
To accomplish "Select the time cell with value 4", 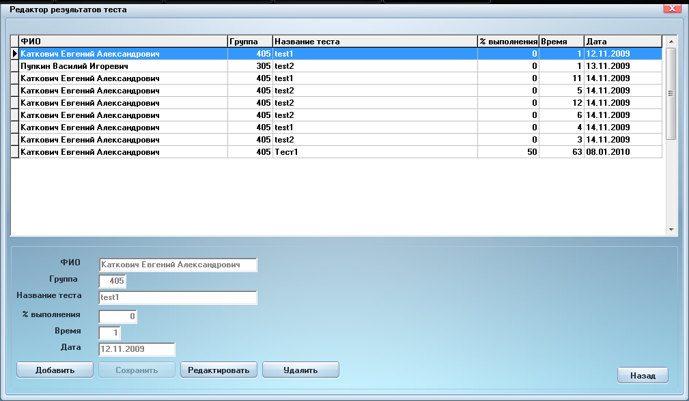I will pos(561,128).
